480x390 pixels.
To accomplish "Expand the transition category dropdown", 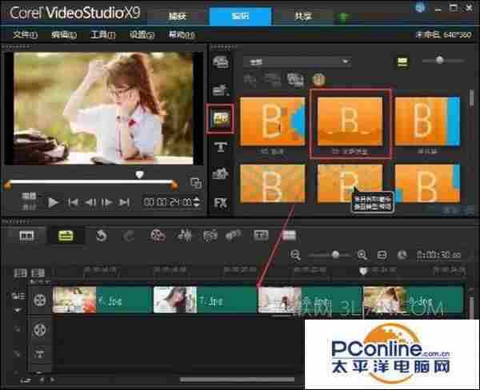I will pyautogui.click(x=300, y=62).
